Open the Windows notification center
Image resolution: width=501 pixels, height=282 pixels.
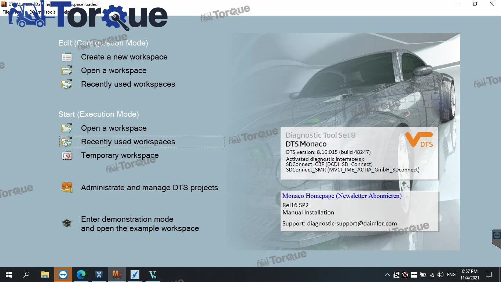489,275
